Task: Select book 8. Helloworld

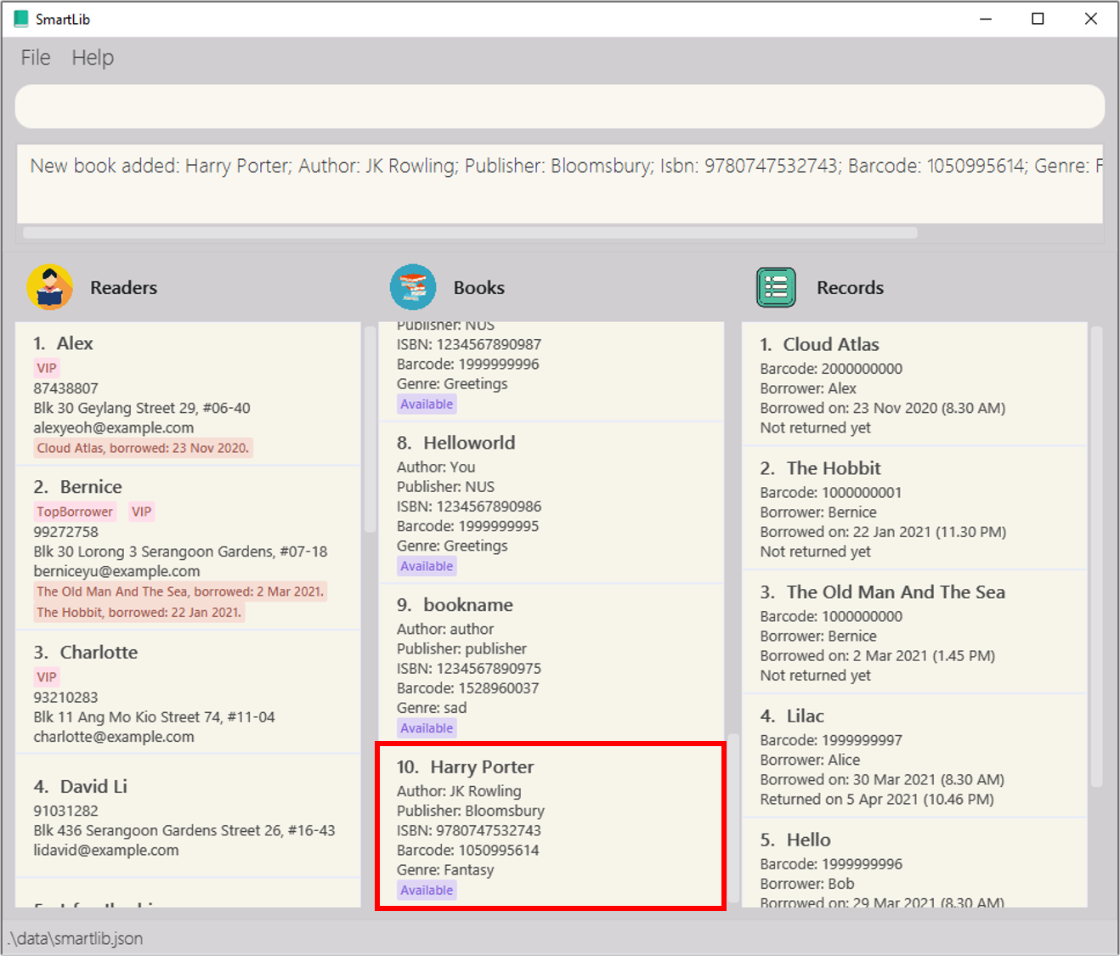Action: click(x=552, y=502)
